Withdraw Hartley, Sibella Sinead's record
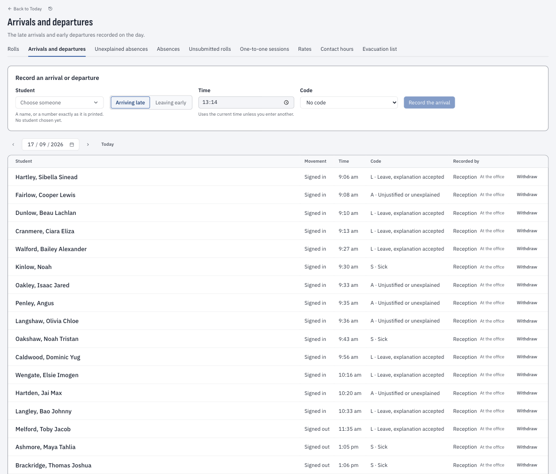The height and width of the screenshot is (474, 556). point(527,177)
